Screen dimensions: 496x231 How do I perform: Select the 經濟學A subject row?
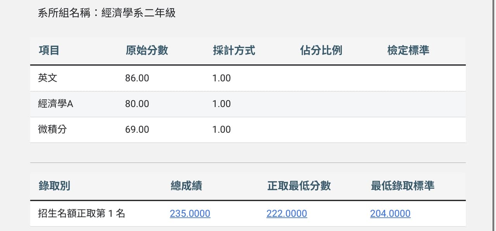click(248, 104)
